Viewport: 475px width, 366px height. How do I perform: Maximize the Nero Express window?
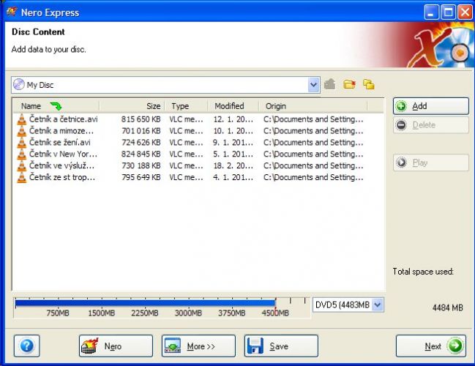coord(448,12)
